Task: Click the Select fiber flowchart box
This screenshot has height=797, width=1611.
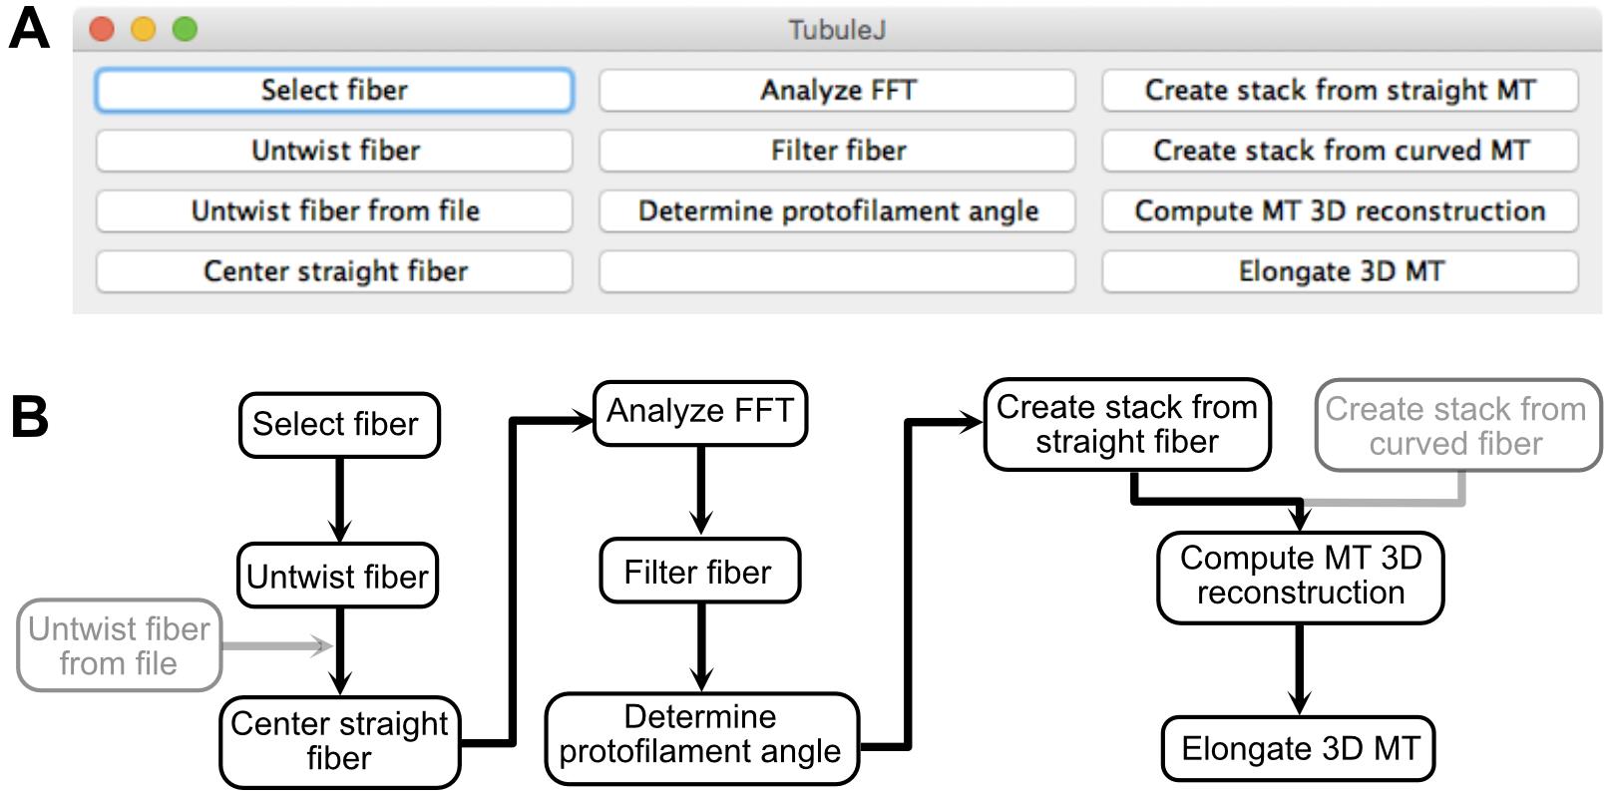Action: tap(339, 425)
